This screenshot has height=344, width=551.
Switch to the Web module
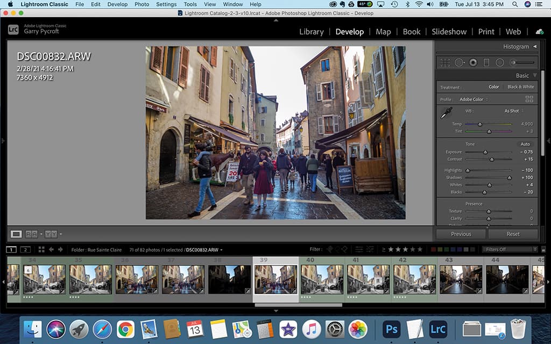(513, 32)
